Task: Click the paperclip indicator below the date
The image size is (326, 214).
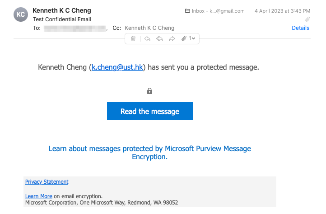Action: [307, 19]
